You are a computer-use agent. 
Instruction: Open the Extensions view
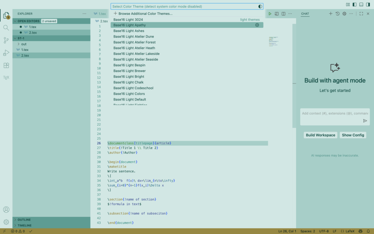[x=6, y=65]
